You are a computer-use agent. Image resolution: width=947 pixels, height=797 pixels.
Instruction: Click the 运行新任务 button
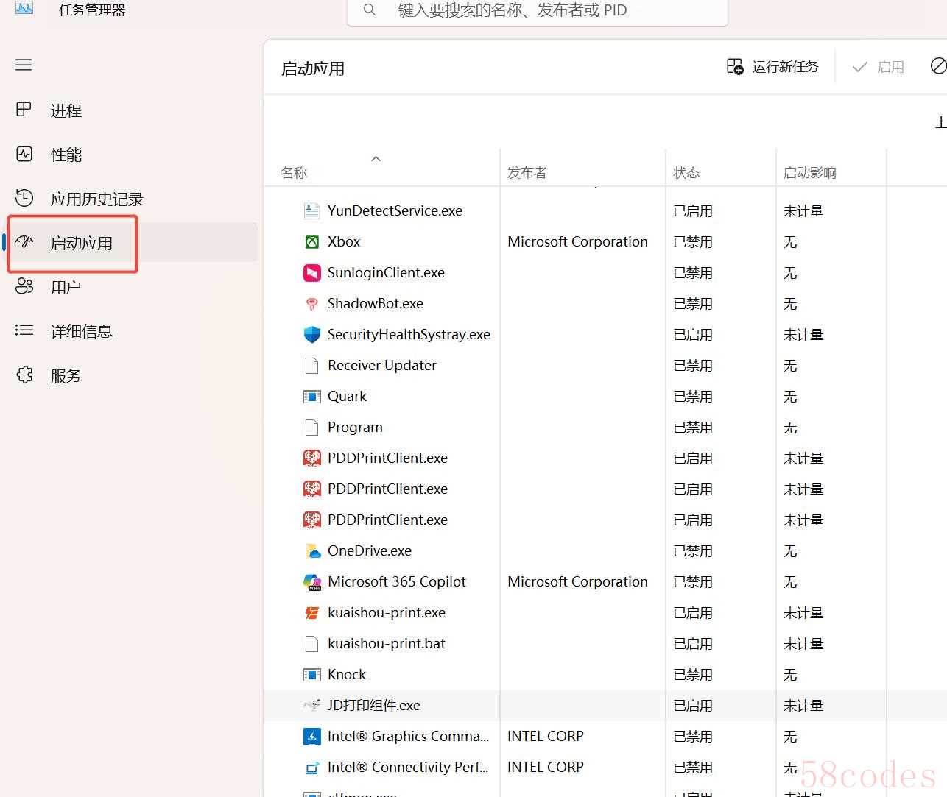click(x=772, y=67)
